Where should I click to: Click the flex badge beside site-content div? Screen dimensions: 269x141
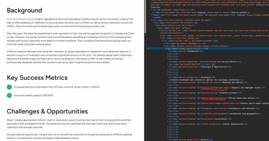[196, 23]
